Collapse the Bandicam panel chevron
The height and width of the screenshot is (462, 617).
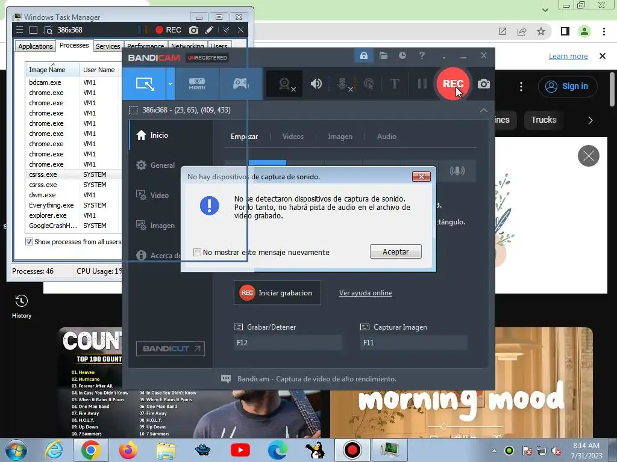pos(484,110)
